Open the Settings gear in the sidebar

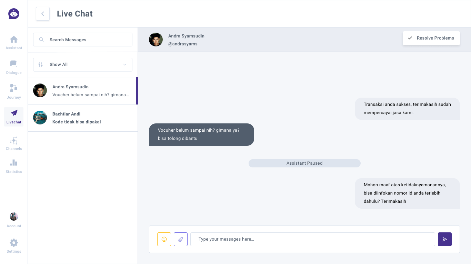tap(14, 243)
